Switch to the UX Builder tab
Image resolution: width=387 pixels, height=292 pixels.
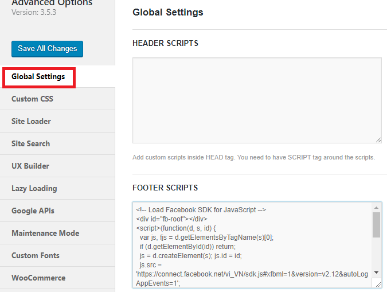click(x=57, y=166)
